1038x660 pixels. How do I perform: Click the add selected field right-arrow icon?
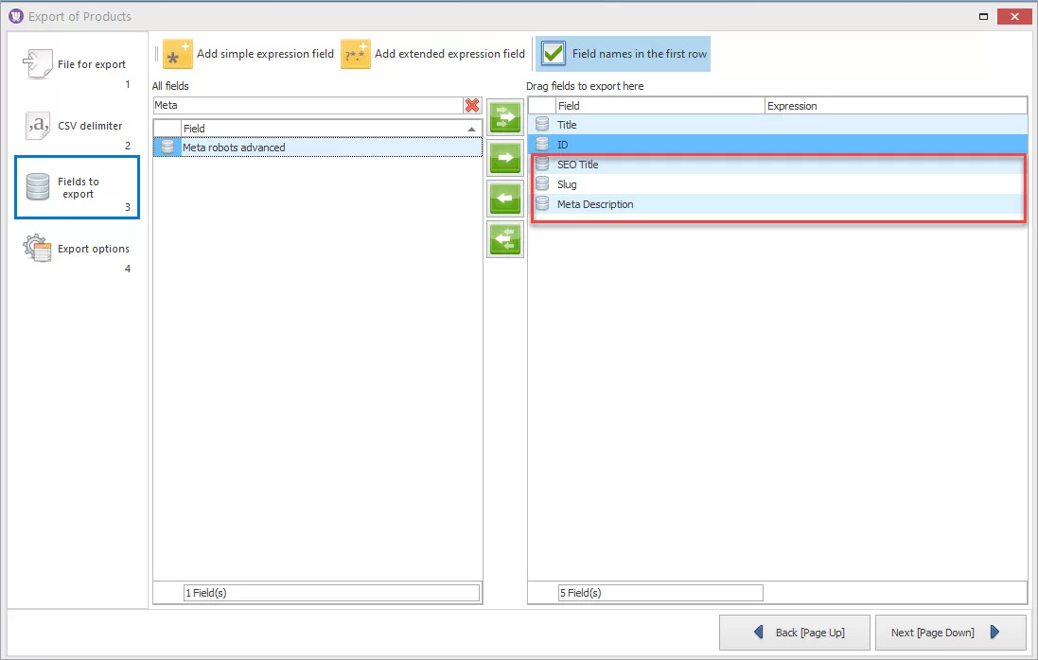coord(504,158)
